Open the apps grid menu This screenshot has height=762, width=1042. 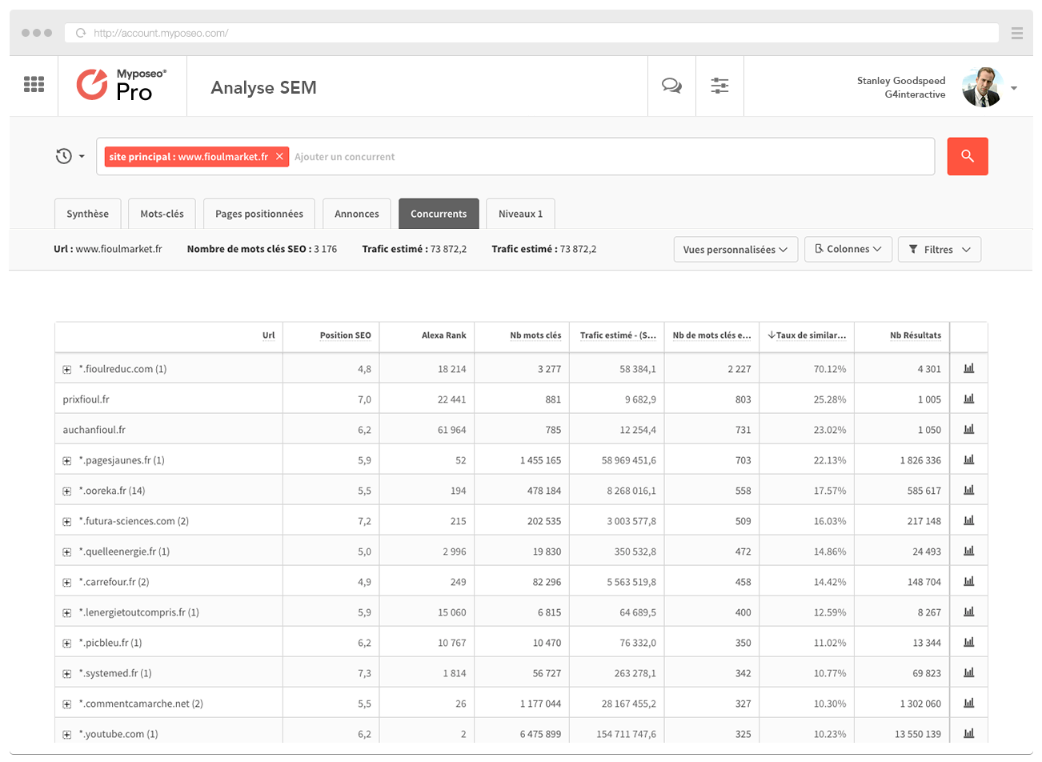tap(34, 84)
